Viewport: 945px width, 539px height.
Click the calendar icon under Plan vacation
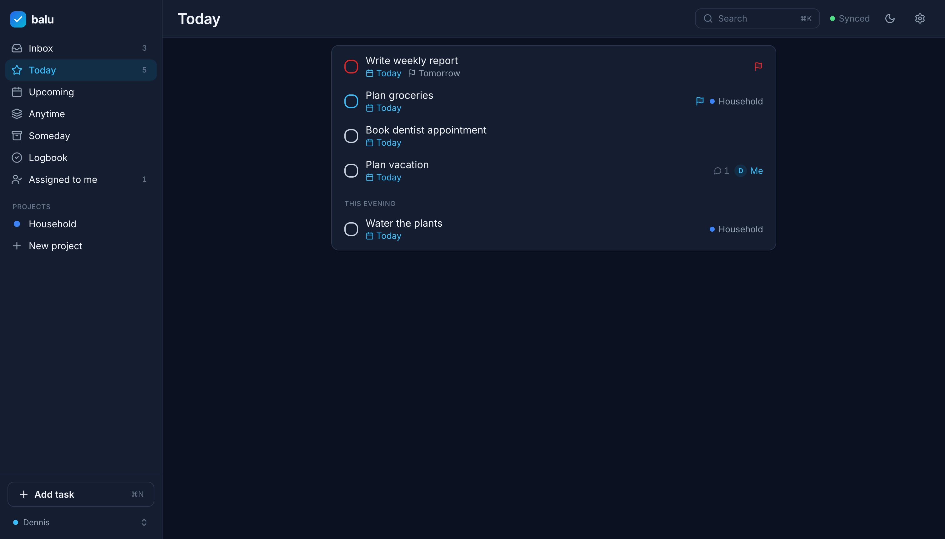[x=369, y=178]
